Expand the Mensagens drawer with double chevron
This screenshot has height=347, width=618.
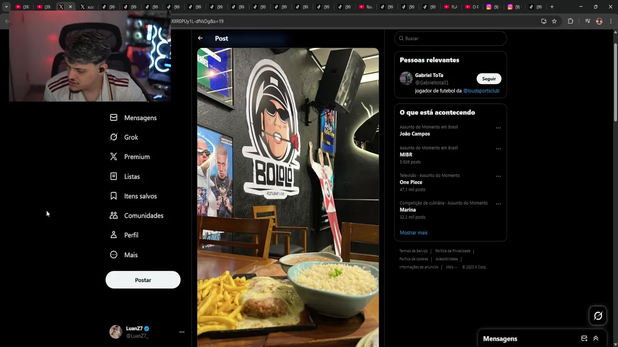(x=596, y=338)
